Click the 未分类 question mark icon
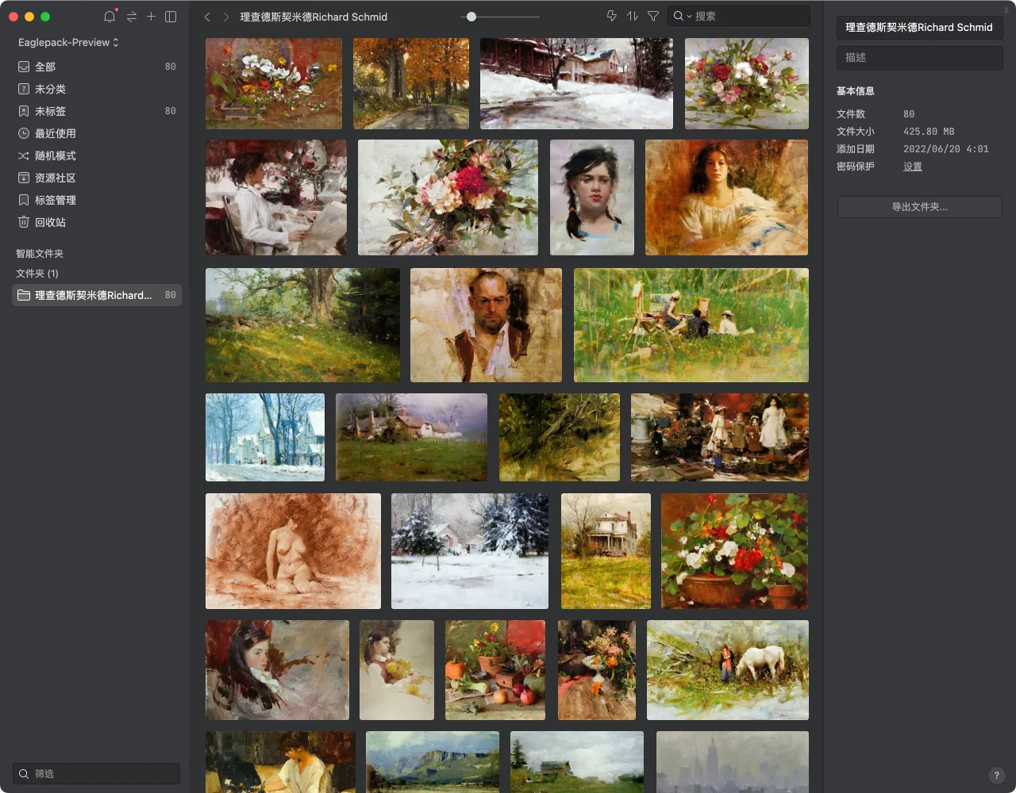 [24, 89]
